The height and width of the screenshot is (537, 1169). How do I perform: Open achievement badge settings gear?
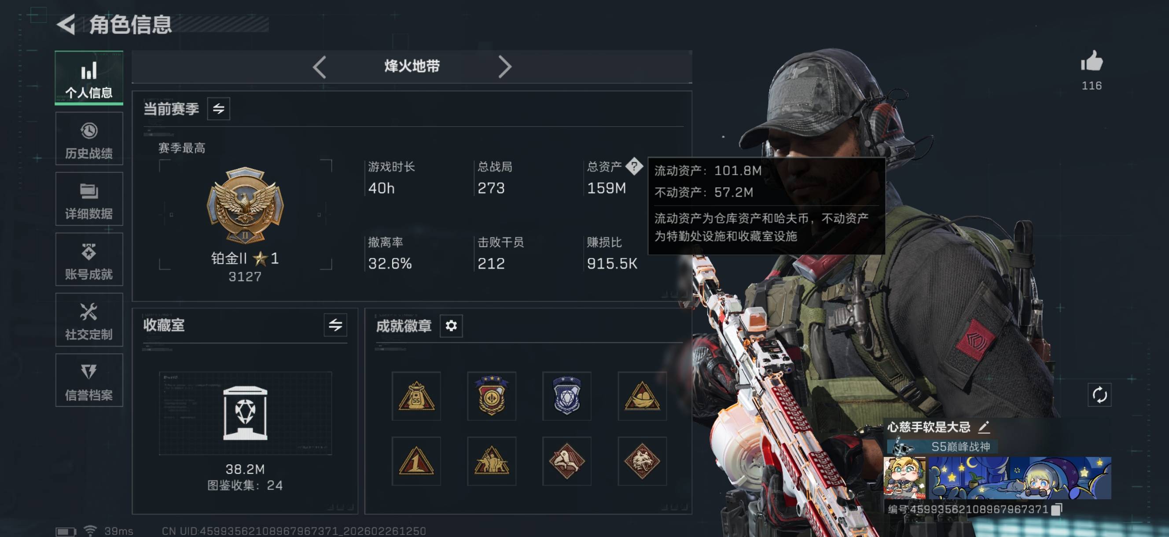[451, 325]
